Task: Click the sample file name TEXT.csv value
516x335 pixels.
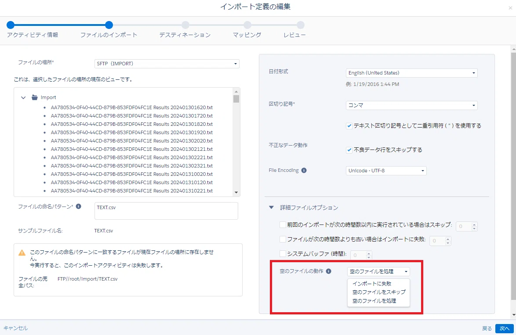Action: pos(104,231)
